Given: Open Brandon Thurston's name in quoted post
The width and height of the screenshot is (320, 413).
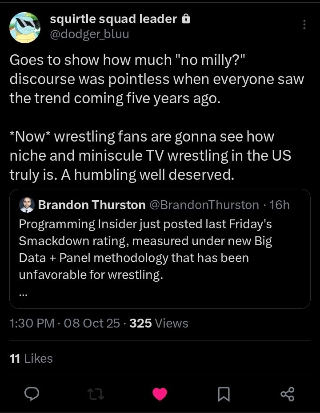Looking at the screenshot, I should click(x=92, y=205).
